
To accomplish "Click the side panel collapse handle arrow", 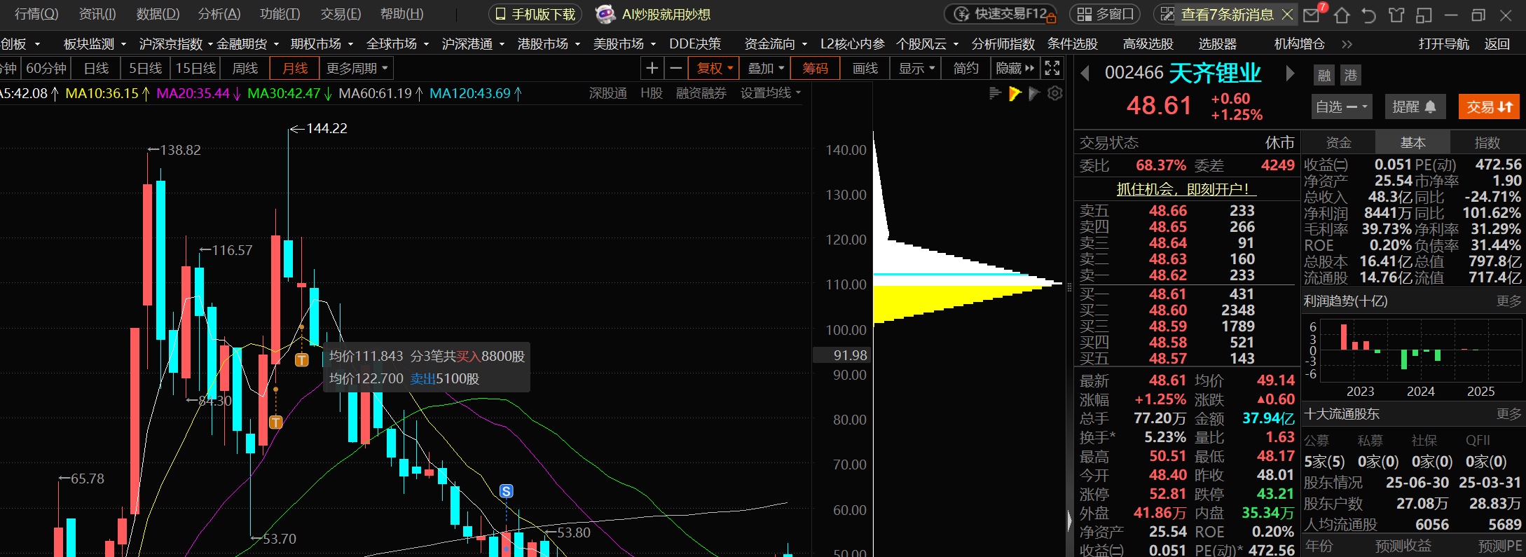I will pyautogui.click(x=1069, y=521).
